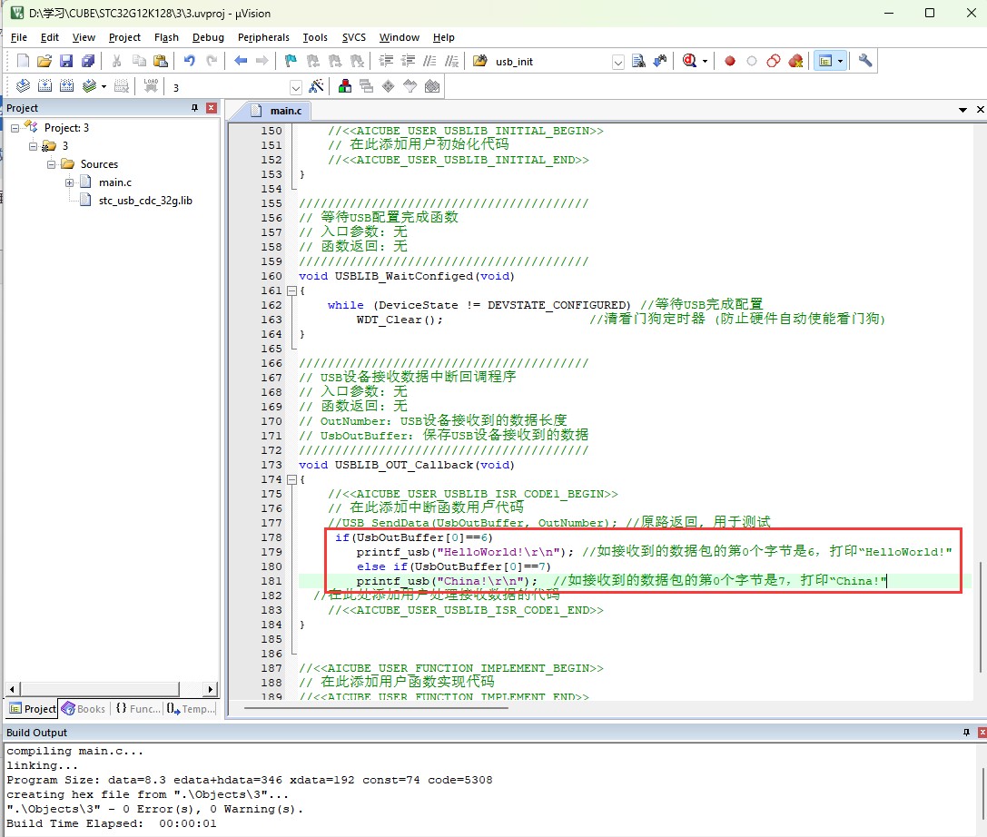Open the usb_init search dropdown arrow
The width and height of the screenshot is (987, 837).
click(618, 62)
